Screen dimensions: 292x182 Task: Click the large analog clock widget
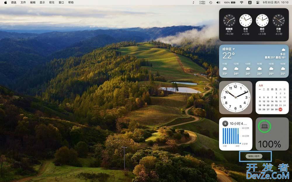pyautogui.click(x=236, y=97)
